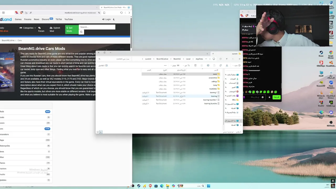Open TikTok link on ModLand site
336x189 pixels.
pyautogui.click(x=59, y=19)
